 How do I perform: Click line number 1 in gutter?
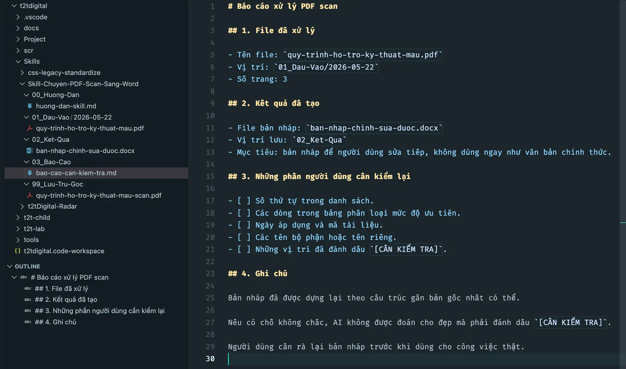point(212,6)
